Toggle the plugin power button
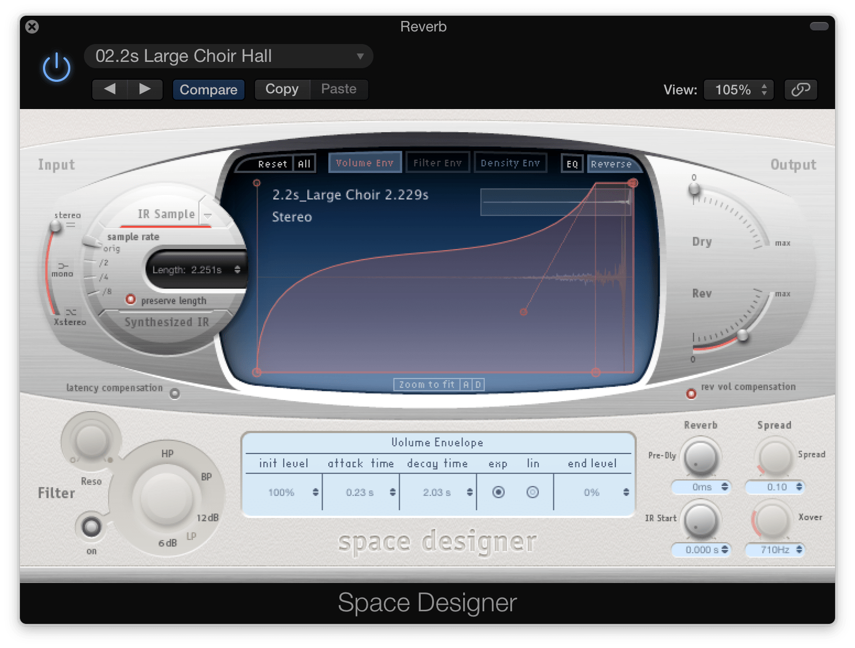Screen dimensions: 855x648 pos(57,68)
